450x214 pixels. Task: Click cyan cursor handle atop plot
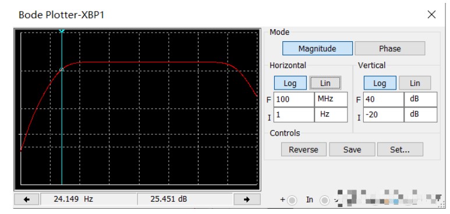(x=62, y=31)
